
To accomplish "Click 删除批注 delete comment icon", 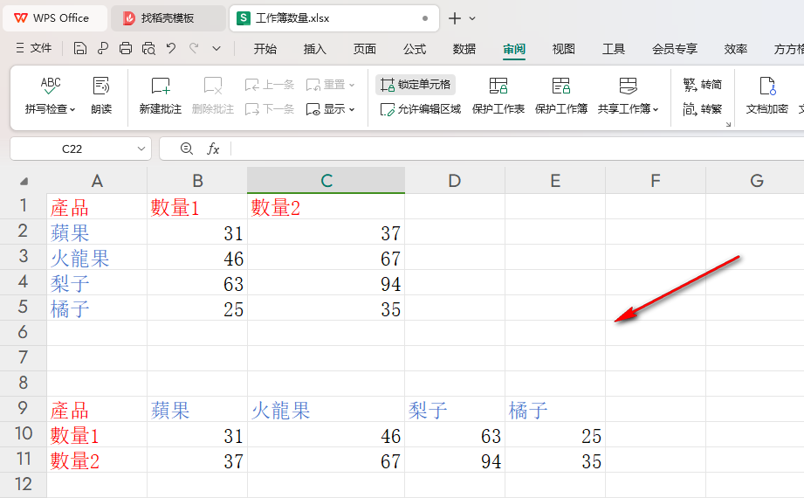I will (x=213, y=86).
